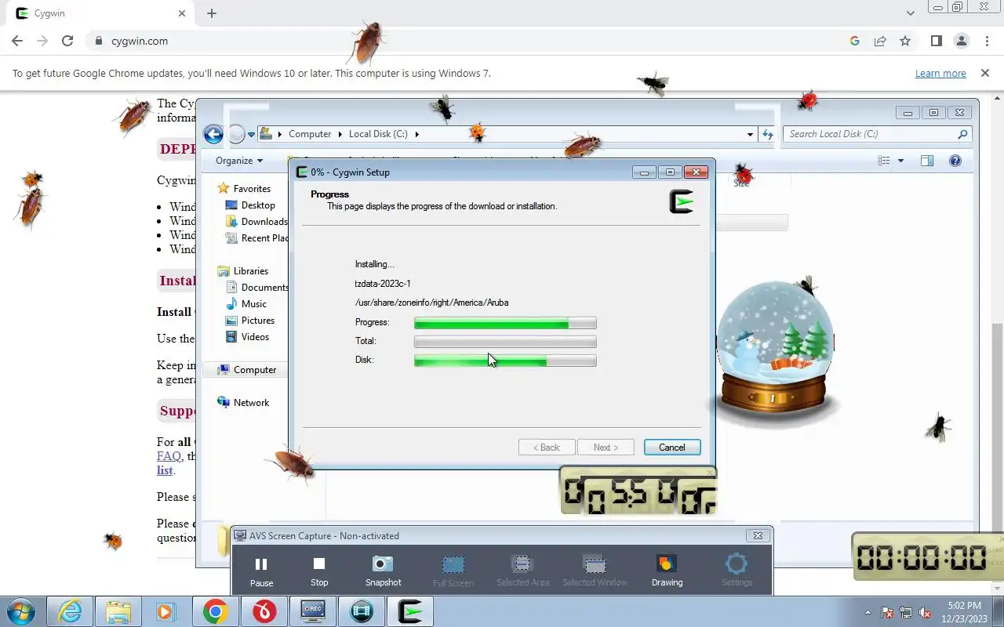The width and height of the screenshot is (1004, 627).
Task: Open Chrome profile avatar menu
Action: (961, 41)
